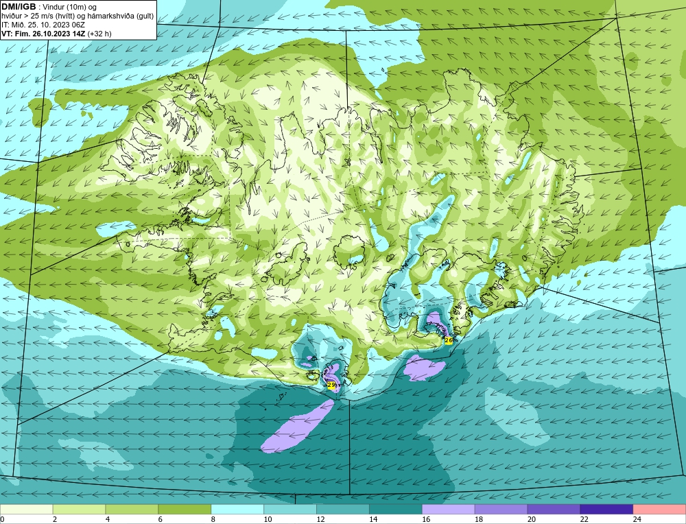
Task: Select the pink legend swatch above 24 m/s
Action: click(659, 510)
